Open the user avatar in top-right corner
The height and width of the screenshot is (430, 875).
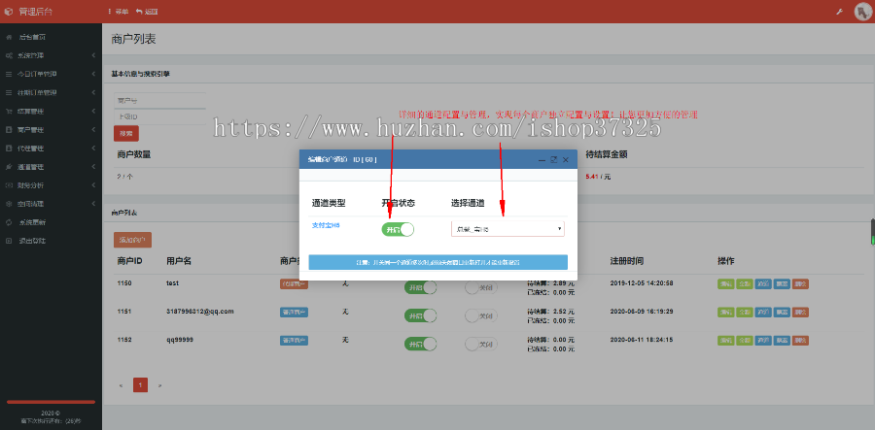pyautogui.click(x=862, y=12)
